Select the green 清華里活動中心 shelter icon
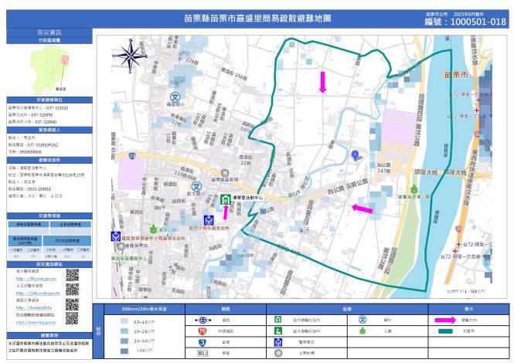This screenshot has height=363, width=514. (225, 198)
